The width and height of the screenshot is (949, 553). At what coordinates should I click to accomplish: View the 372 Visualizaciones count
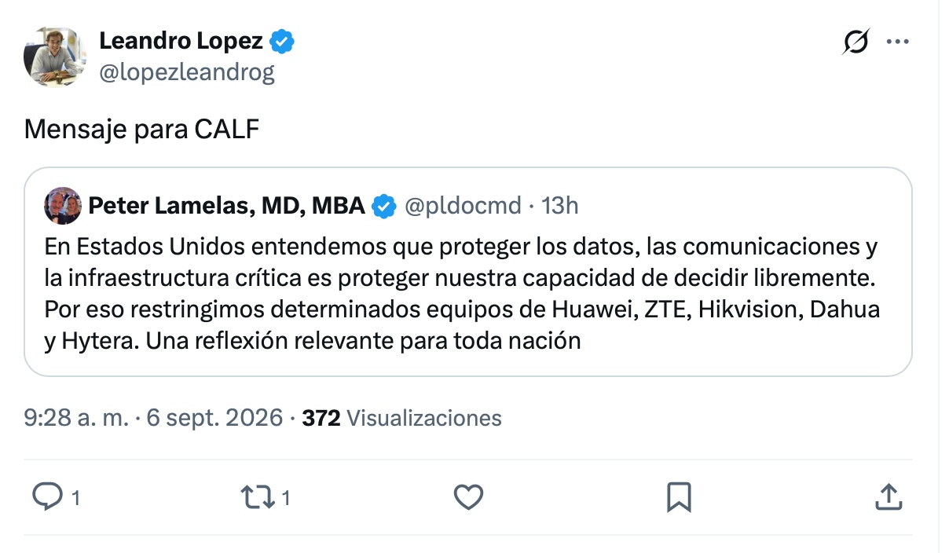pyautogui.click(x=401, y=418)
